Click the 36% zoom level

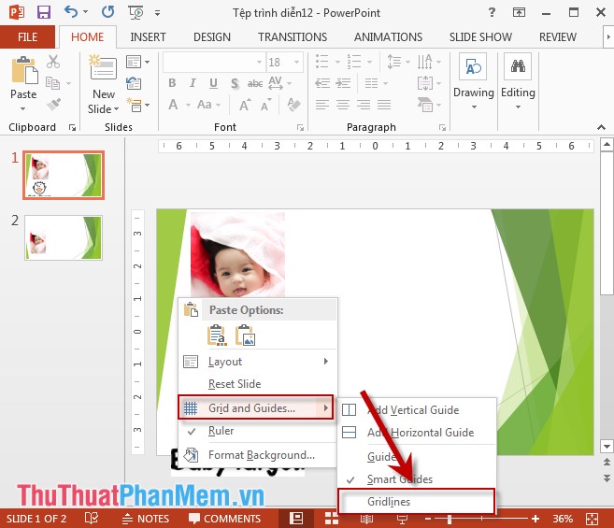click(563, 519)
